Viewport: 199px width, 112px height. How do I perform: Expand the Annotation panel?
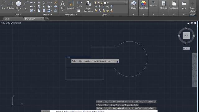(x=71, y=15)
